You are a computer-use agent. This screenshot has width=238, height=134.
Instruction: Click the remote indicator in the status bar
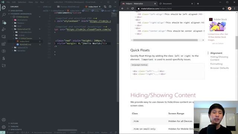click(3, 133)
